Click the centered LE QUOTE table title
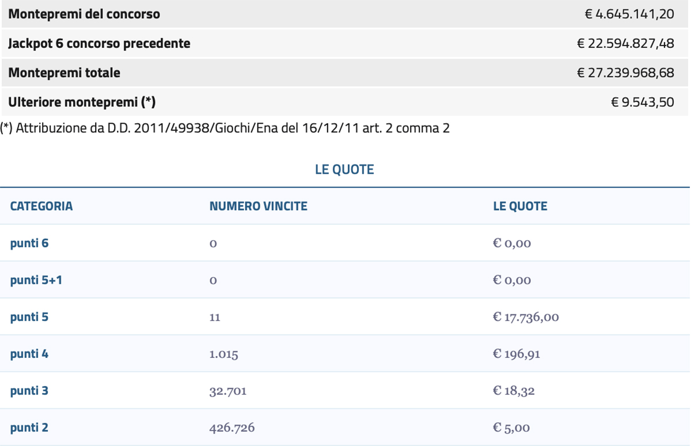 344,170
